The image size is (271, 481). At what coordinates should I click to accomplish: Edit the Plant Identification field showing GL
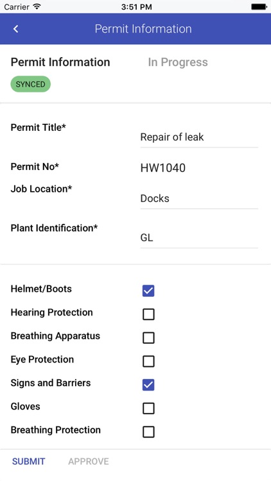point(199,238)
